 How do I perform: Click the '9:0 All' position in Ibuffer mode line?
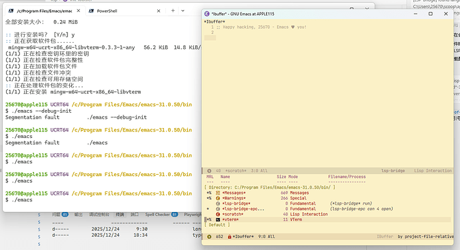[267, 237]
